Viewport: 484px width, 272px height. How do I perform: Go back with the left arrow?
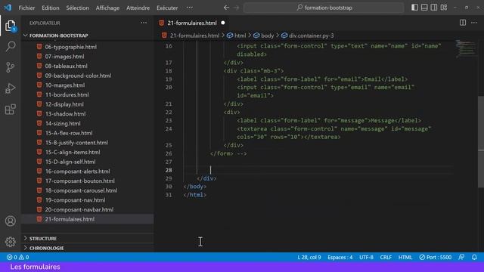pos(226,8)
